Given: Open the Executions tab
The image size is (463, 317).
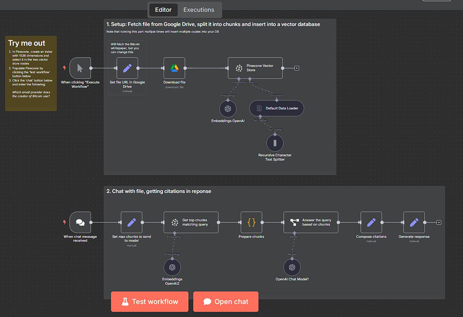Looking at the screenshot, I should coord(199,10).
